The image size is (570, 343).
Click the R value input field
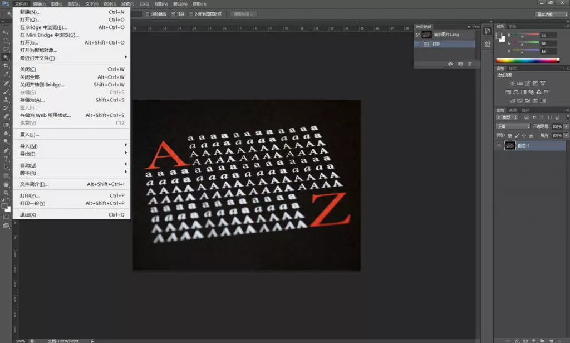[548, 36]
